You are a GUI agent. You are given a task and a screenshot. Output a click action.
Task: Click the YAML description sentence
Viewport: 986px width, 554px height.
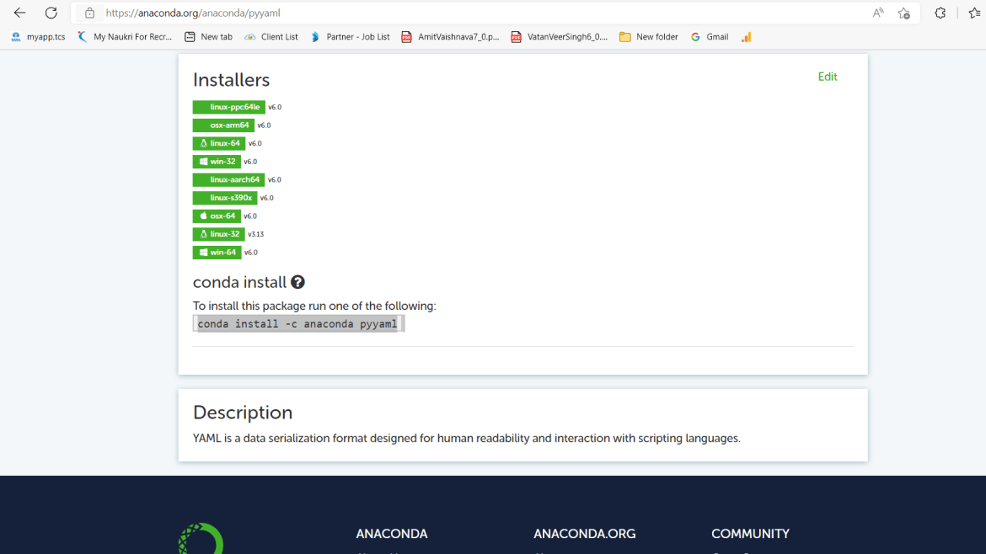pos(467,439)
